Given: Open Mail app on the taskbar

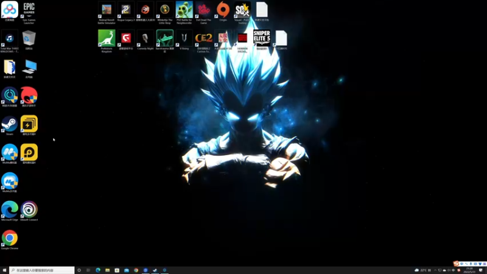Looking at the screenshot, I should [127, 270].
